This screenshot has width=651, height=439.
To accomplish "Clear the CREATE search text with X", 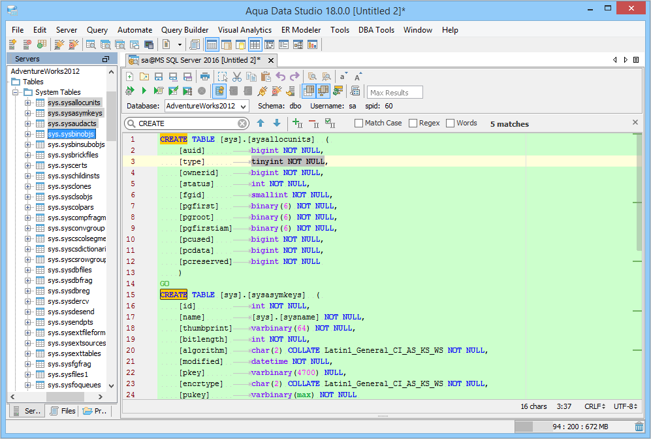I will point(242,123).
